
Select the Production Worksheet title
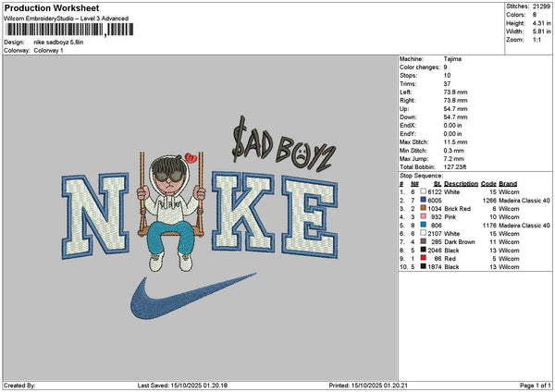tap(52, 7)
